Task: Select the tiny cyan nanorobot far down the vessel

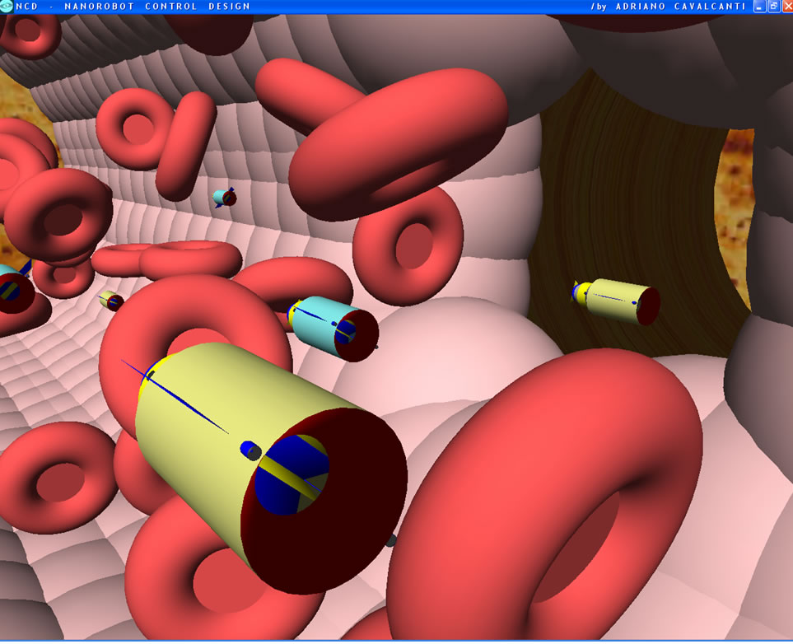Action: (x=225, y=198)
